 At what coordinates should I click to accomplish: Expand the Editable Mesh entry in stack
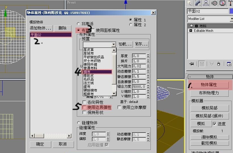tap(191, 31)
